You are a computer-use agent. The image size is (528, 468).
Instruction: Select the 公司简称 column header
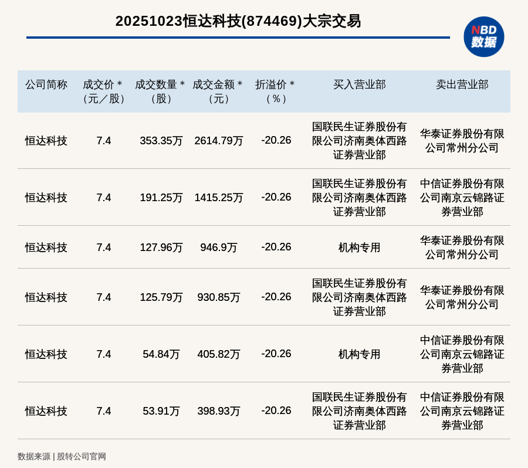(46, 85)
